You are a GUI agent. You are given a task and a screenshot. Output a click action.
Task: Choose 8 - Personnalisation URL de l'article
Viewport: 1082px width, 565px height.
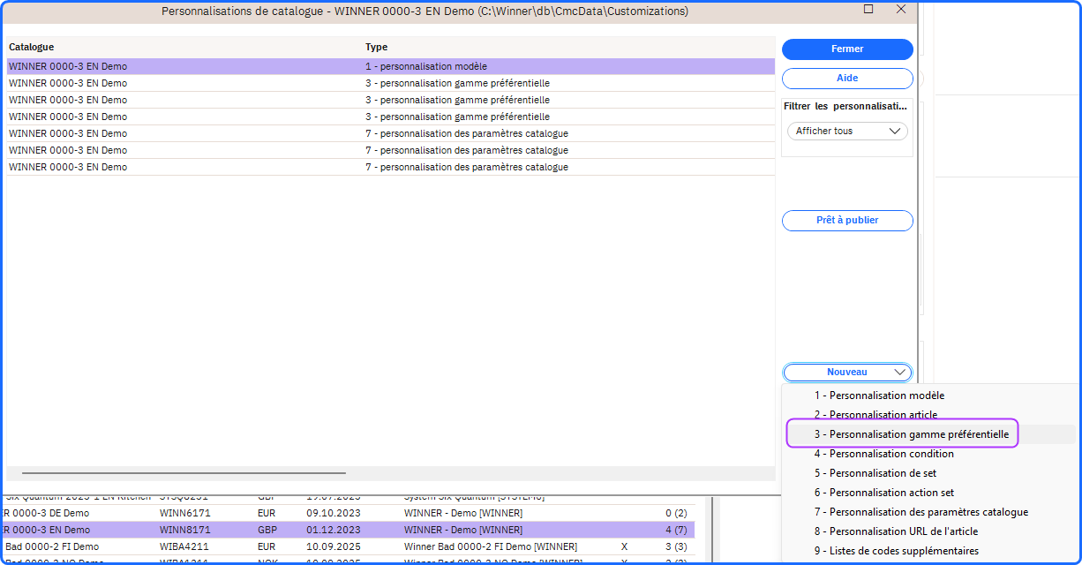point(896,531)
